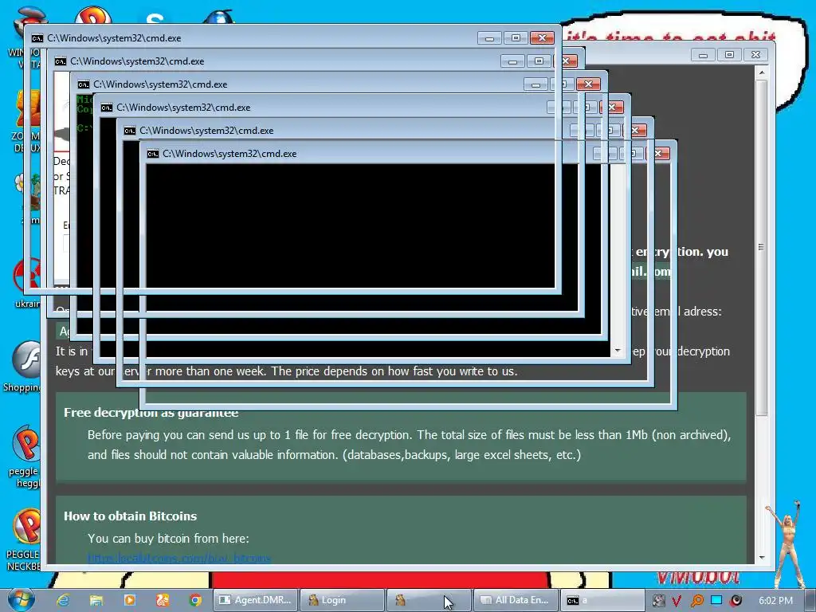
Task: Open the ukrair desktop shortcut
Action: click(28, 284)
